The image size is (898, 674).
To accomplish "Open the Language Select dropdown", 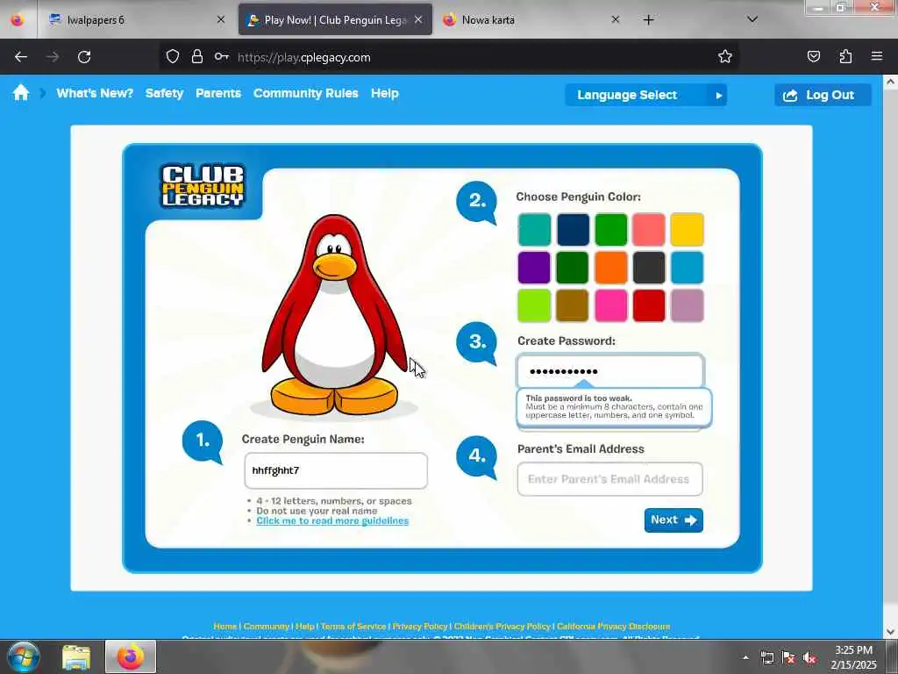I will (645, 95).
